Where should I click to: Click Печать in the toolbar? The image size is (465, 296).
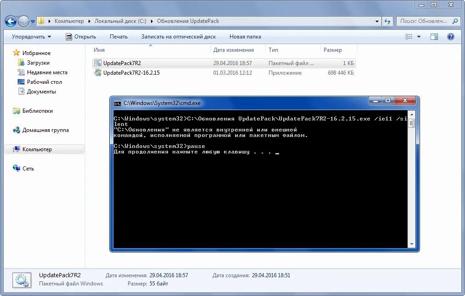coord(118,37)
